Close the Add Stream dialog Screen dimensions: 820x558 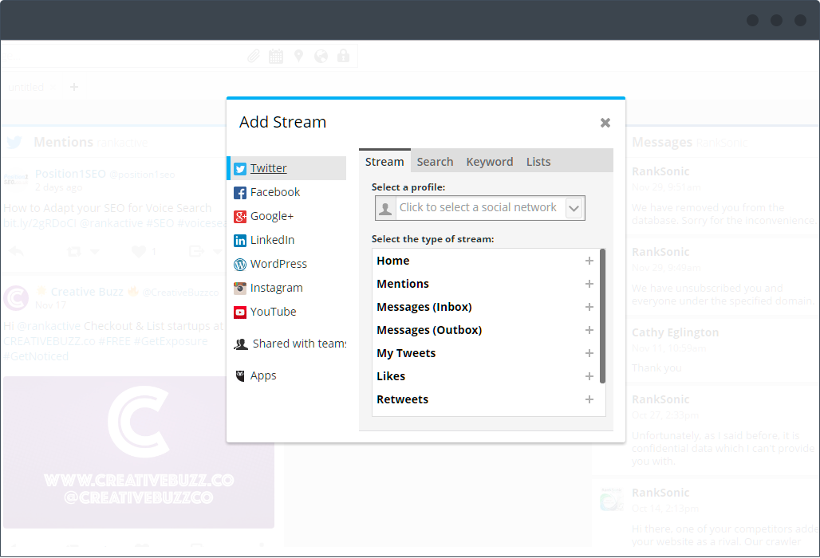click(x=605, y=123)
